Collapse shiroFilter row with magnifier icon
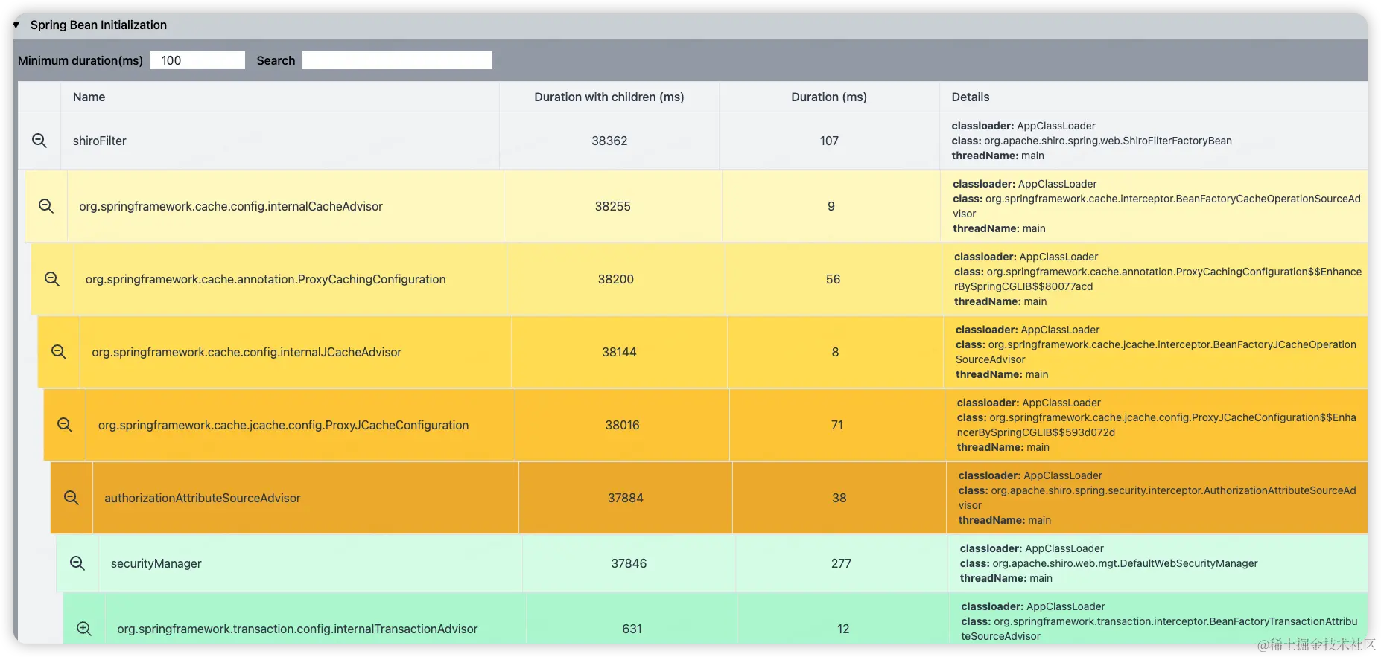This screenshot has width=1381, height=657. [x=39, y=141]
